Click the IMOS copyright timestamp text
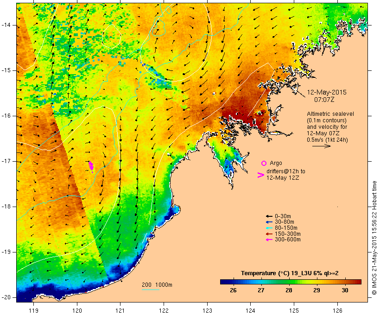 click(374, 238)
